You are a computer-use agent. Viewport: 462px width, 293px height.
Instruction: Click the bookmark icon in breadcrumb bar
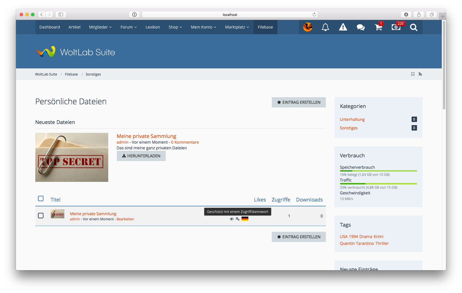pos(413,74)
